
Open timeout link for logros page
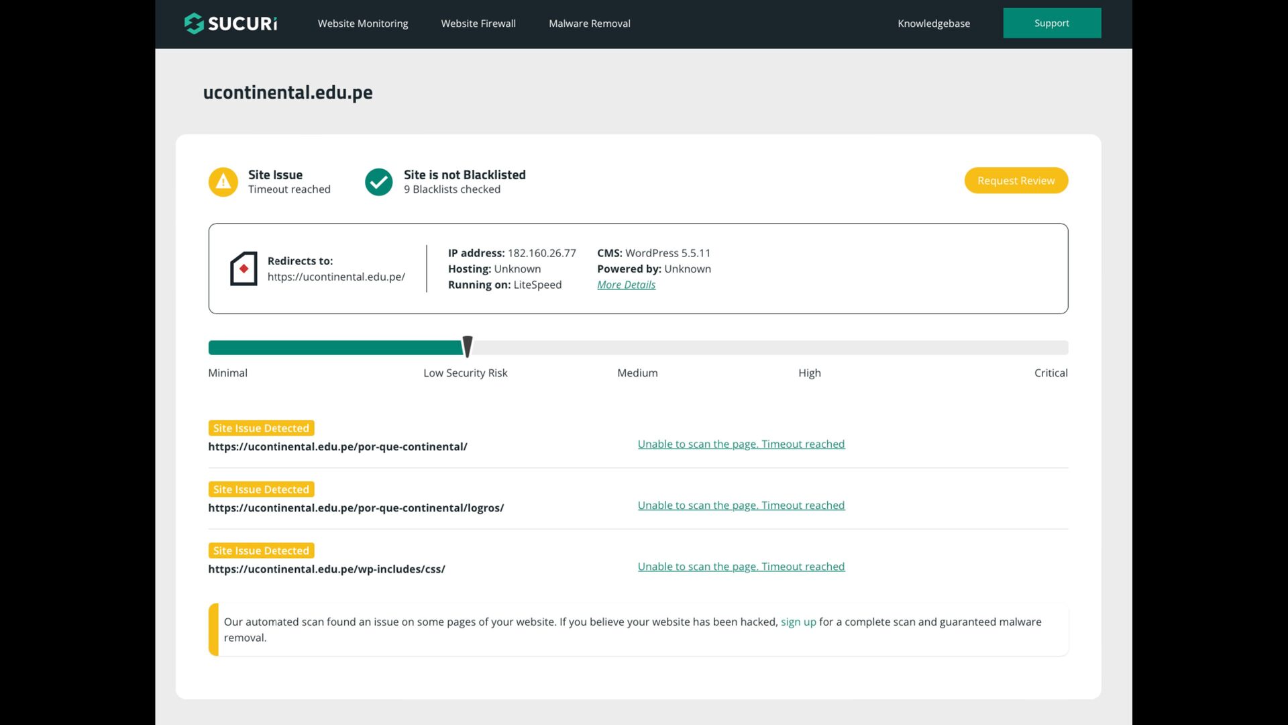741,505
